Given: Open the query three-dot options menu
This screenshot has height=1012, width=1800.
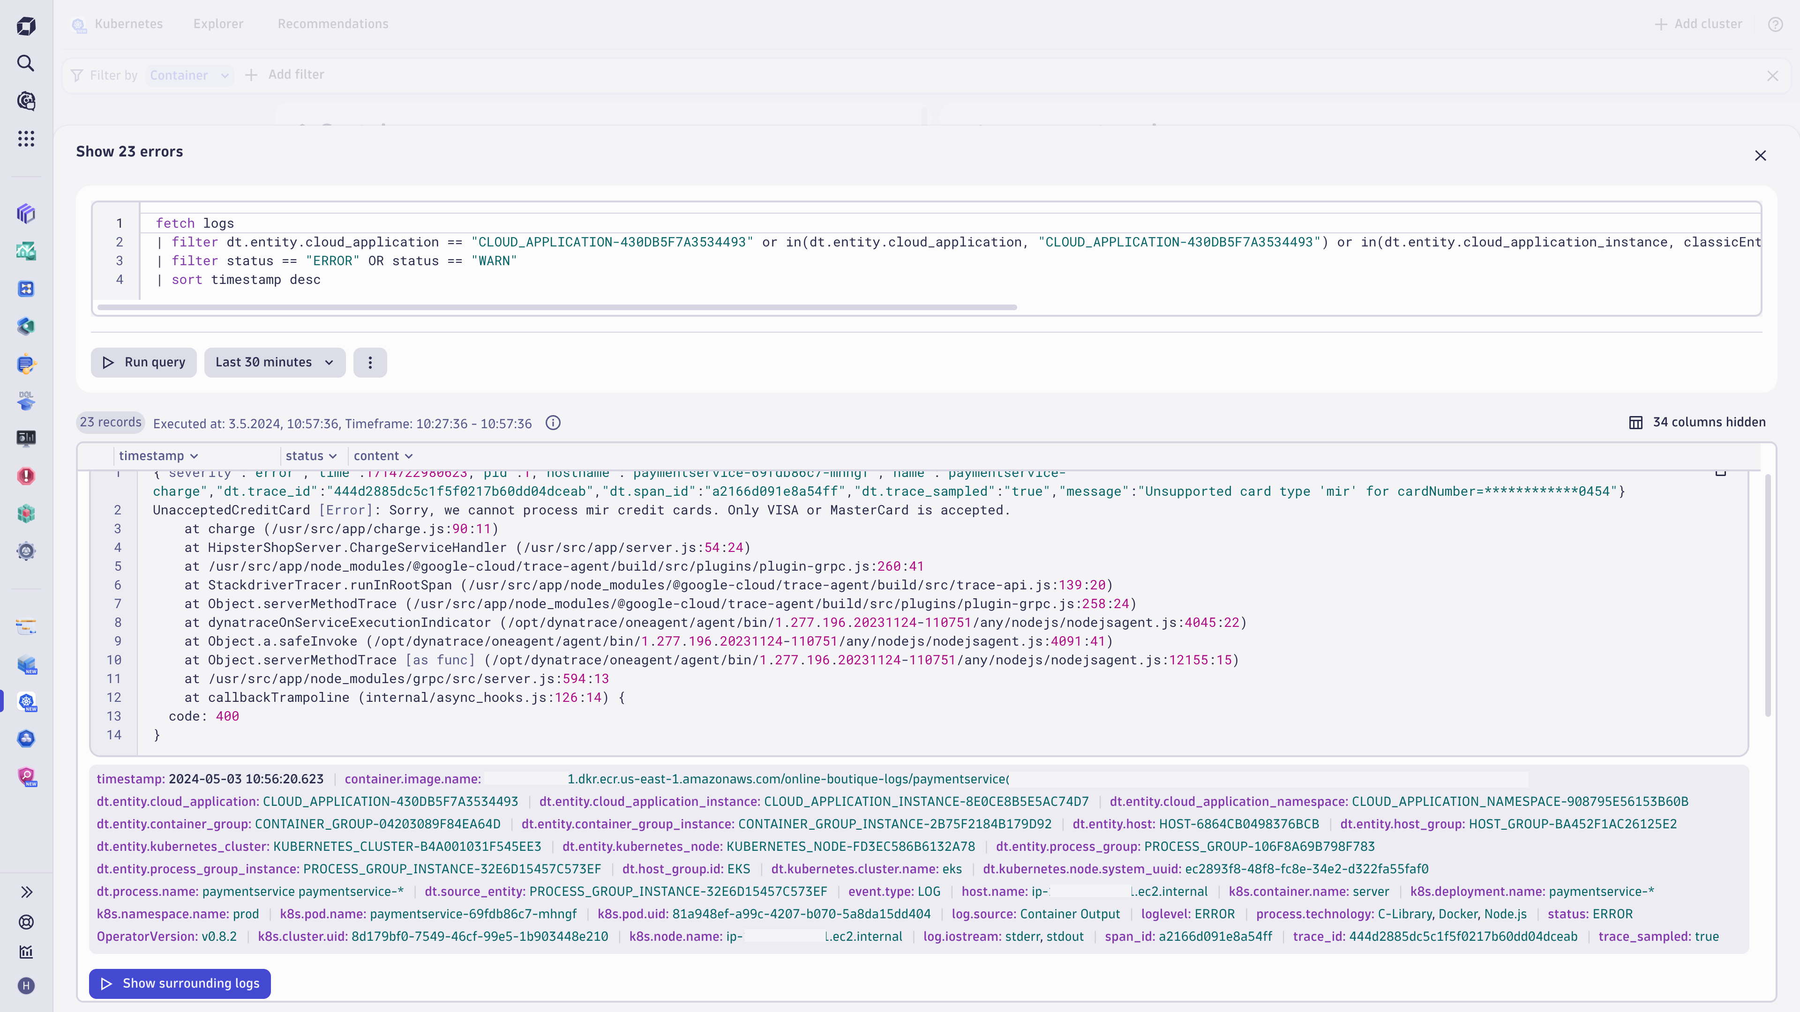Looking at the screenshot, I should click(x=370, y=363).
